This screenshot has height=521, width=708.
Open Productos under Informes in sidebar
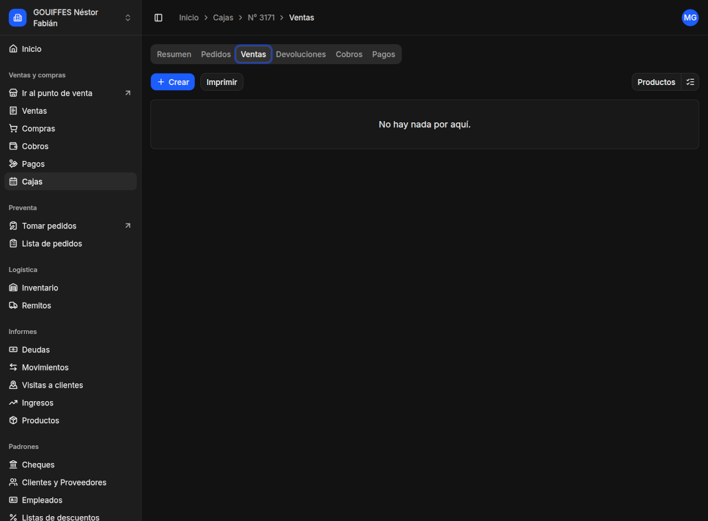71,420
